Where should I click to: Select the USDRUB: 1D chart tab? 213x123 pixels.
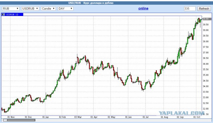click(14, 14)
